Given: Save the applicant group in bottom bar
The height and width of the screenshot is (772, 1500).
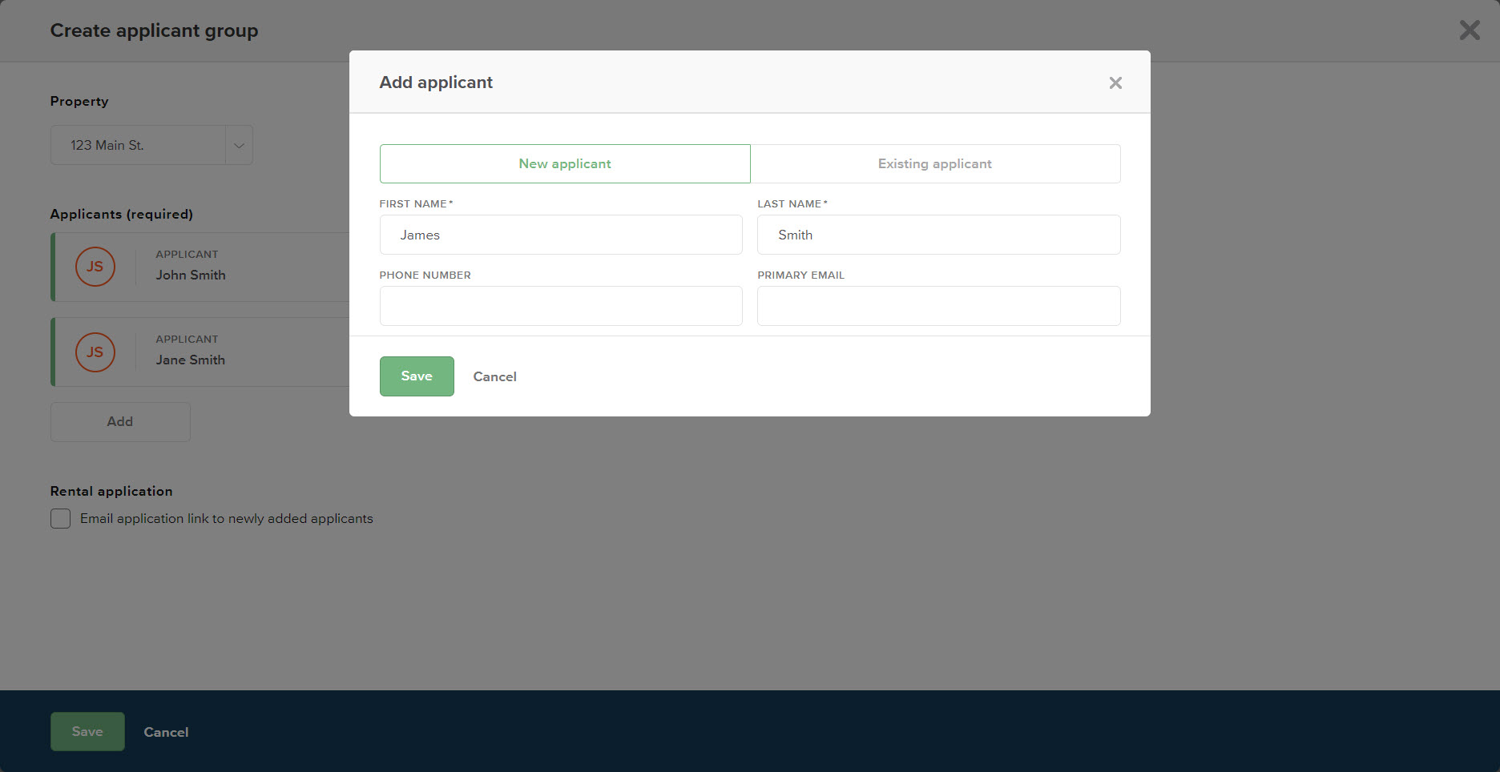Looking at the screenshot, I should (87, 731).
